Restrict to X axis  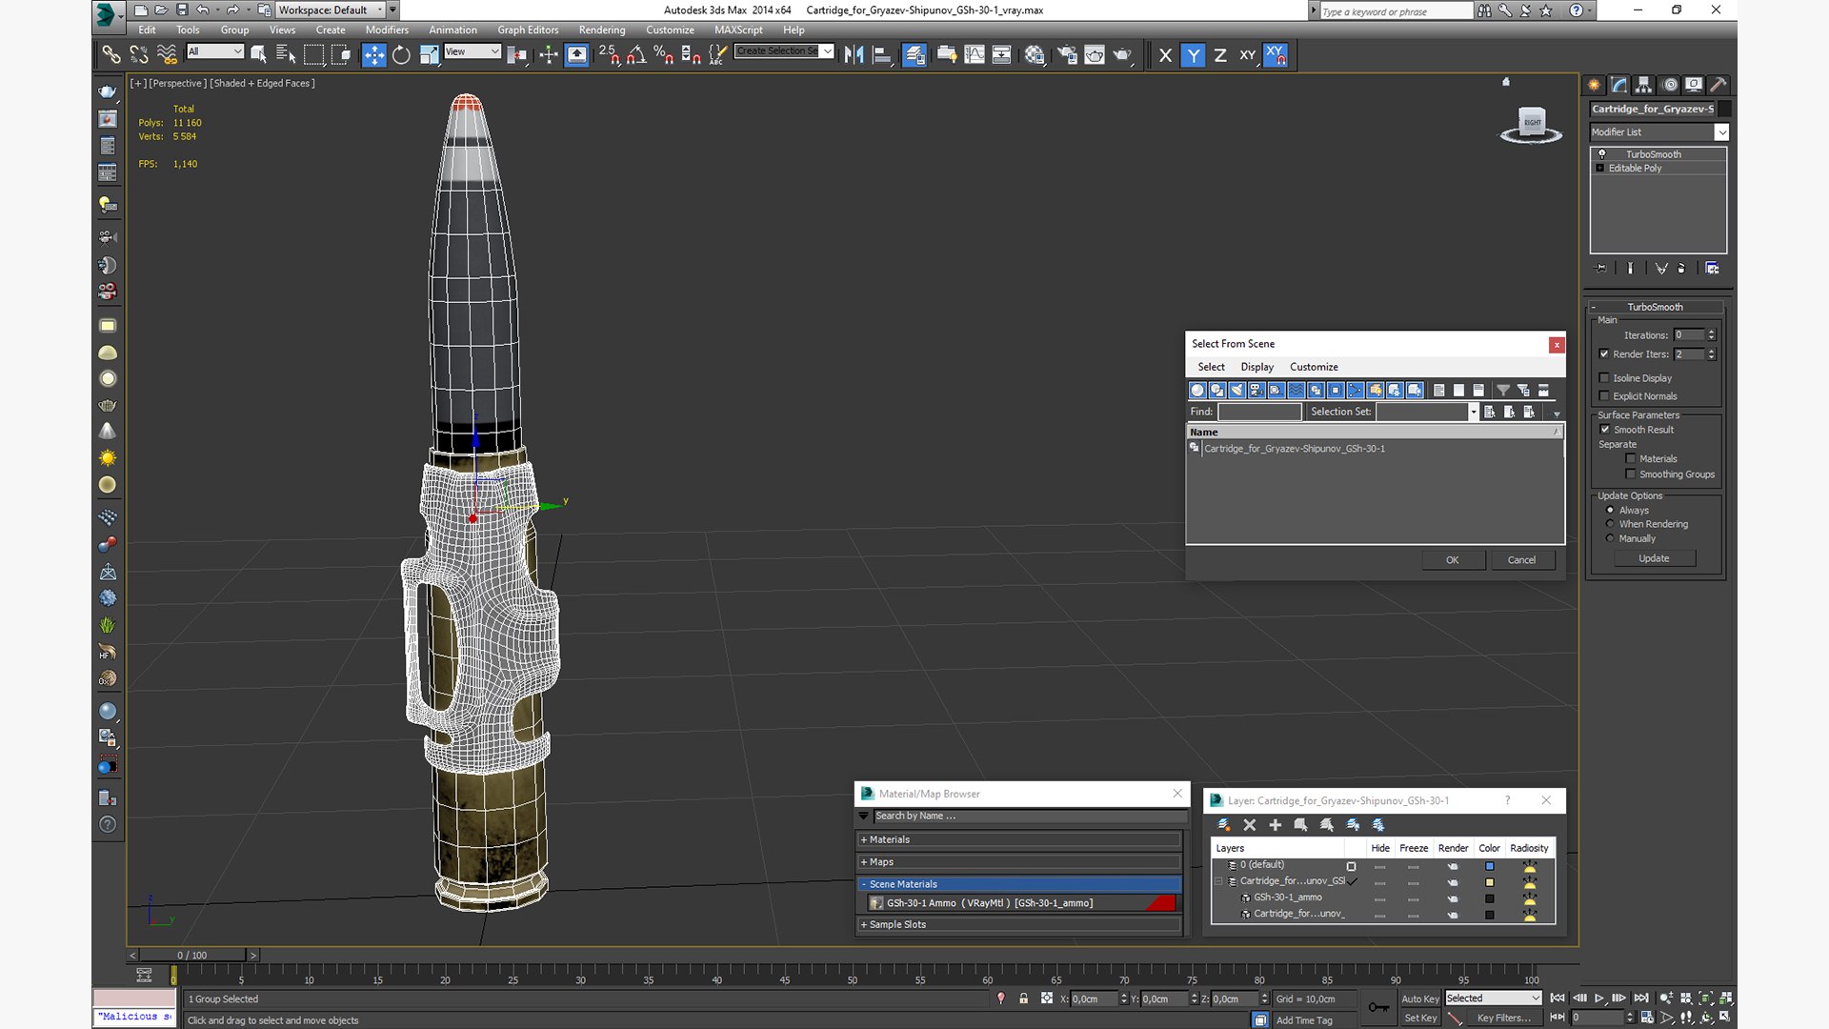[x=1165, y=55]
